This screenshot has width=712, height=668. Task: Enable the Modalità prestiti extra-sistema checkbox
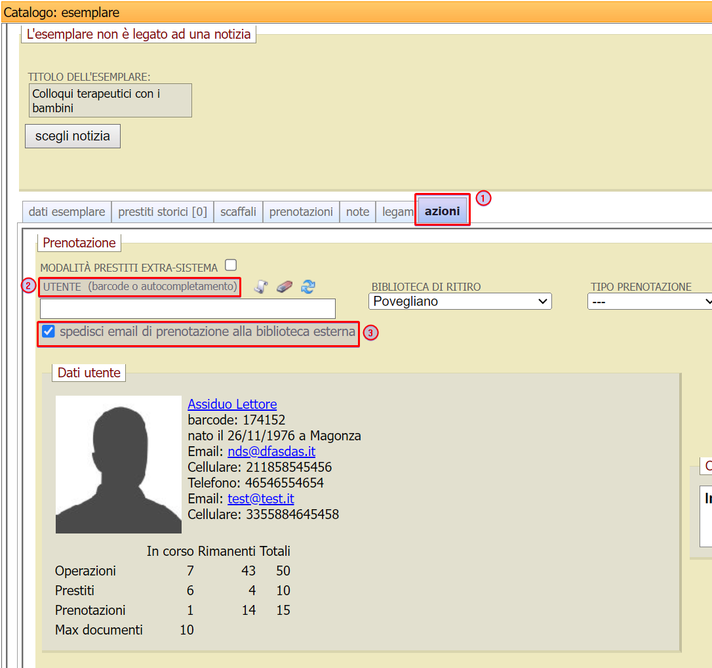click(230, 266)
